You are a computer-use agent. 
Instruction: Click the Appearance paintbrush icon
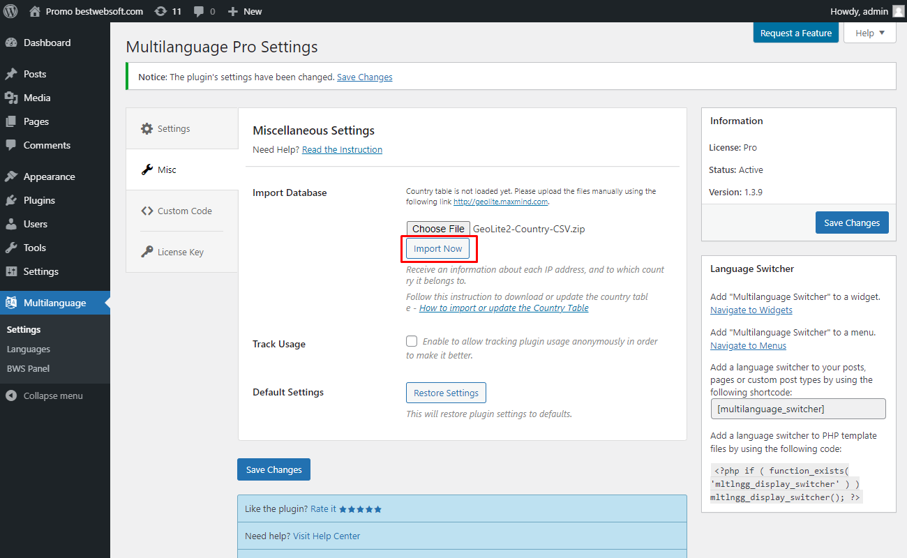[11, 176]
